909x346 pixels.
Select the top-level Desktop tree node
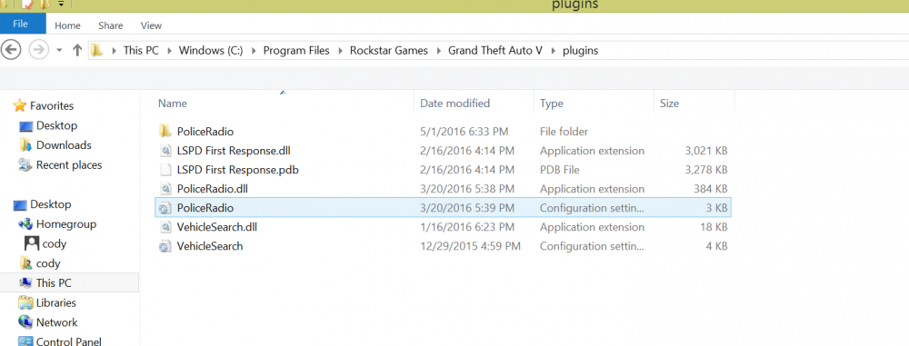pos(50,204)
